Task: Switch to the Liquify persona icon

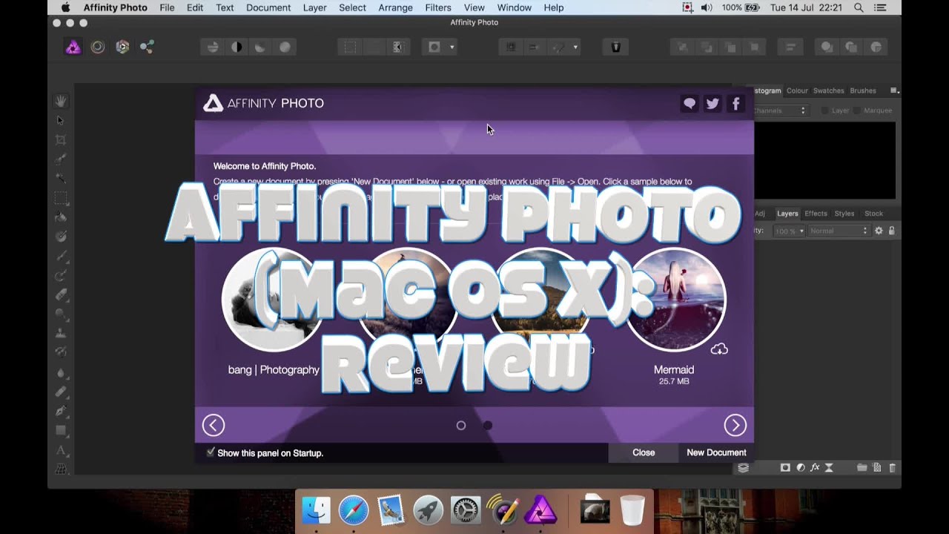Action: (x=98, y=47)
